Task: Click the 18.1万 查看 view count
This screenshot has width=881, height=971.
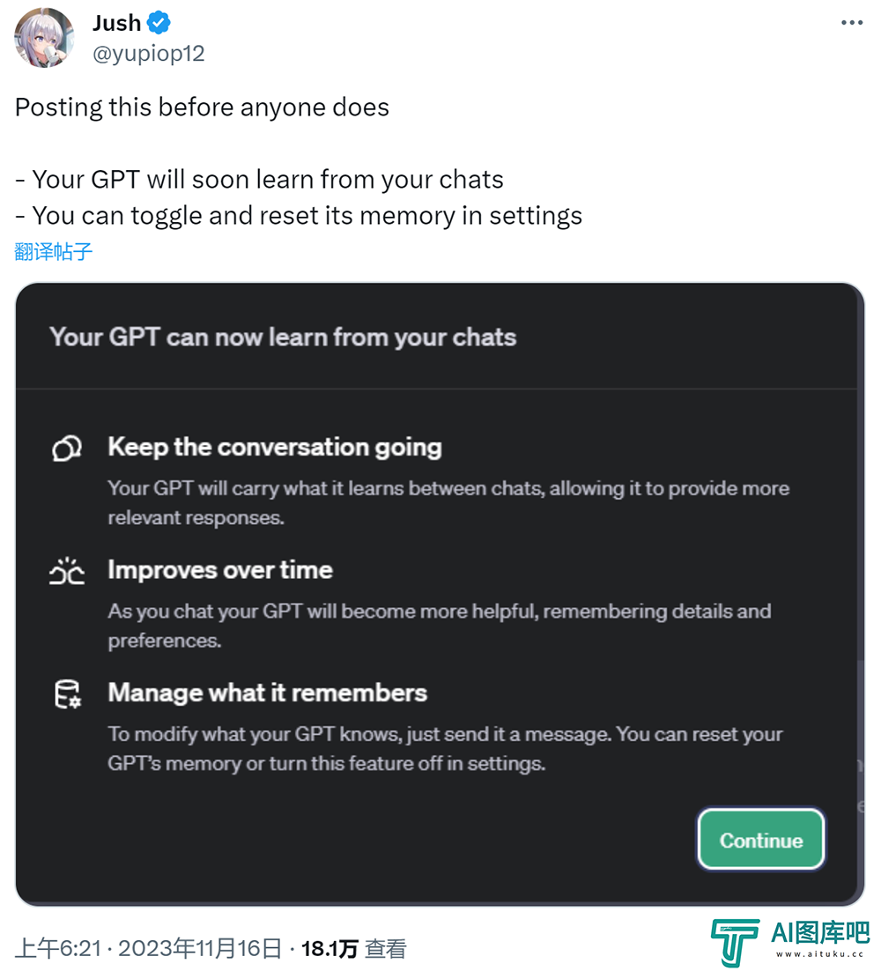Action: click(x=353, y=948)
